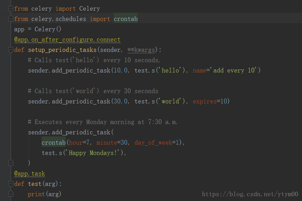
Task: Collapse the 'def test(arg)' function fold marker
Action: [11, 184]
